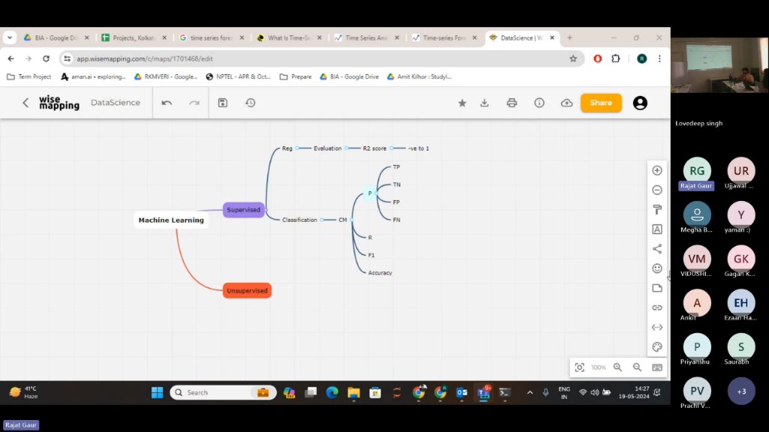Open the Prepare bookmark folder
This screenshot has height=432, width=769.
[x=296, y=77]
